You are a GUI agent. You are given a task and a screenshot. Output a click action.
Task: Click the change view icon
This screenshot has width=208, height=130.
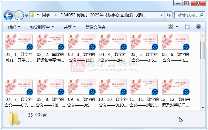(170, 26)
